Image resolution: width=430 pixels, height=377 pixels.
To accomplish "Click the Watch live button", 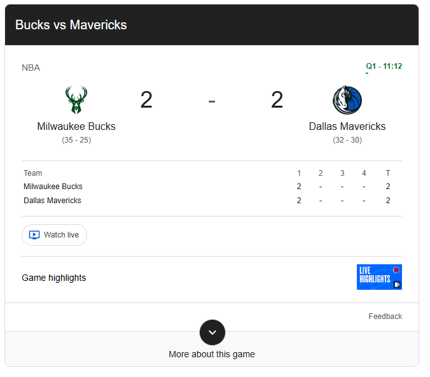I will click(54, 235).
